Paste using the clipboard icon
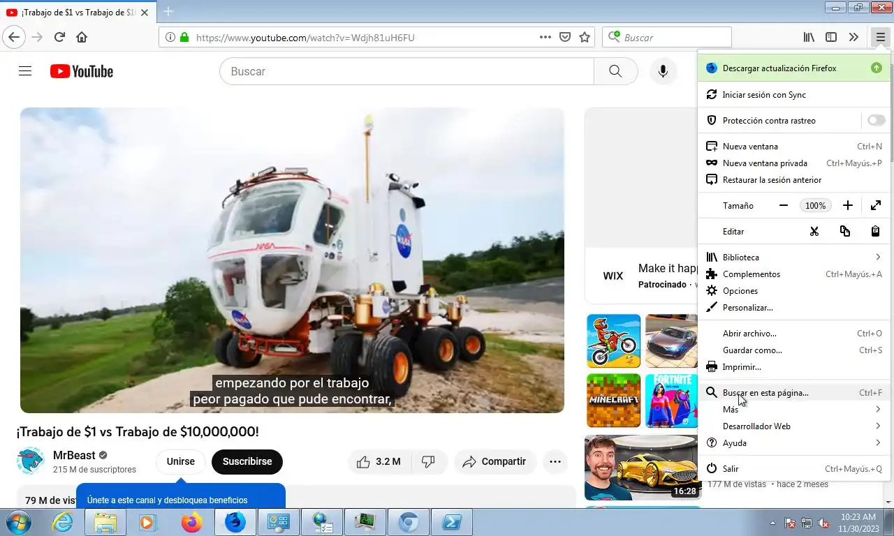 (875, 231)
